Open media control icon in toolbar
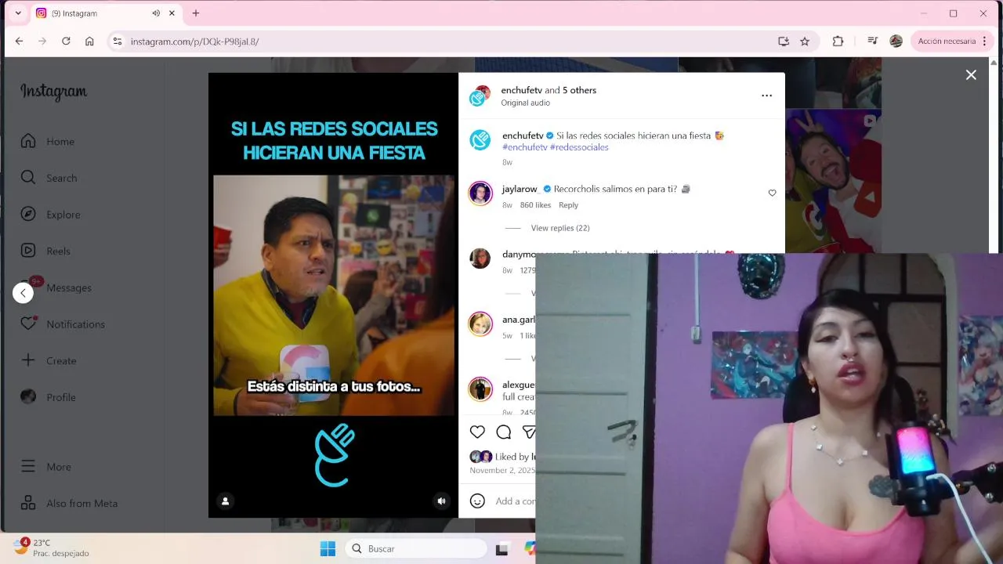Screen dimensions: 1003x564 coord(872,42)
